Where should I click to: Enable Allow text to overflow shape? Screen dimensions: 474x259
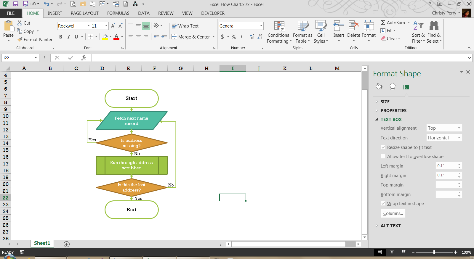coord(383,157)
